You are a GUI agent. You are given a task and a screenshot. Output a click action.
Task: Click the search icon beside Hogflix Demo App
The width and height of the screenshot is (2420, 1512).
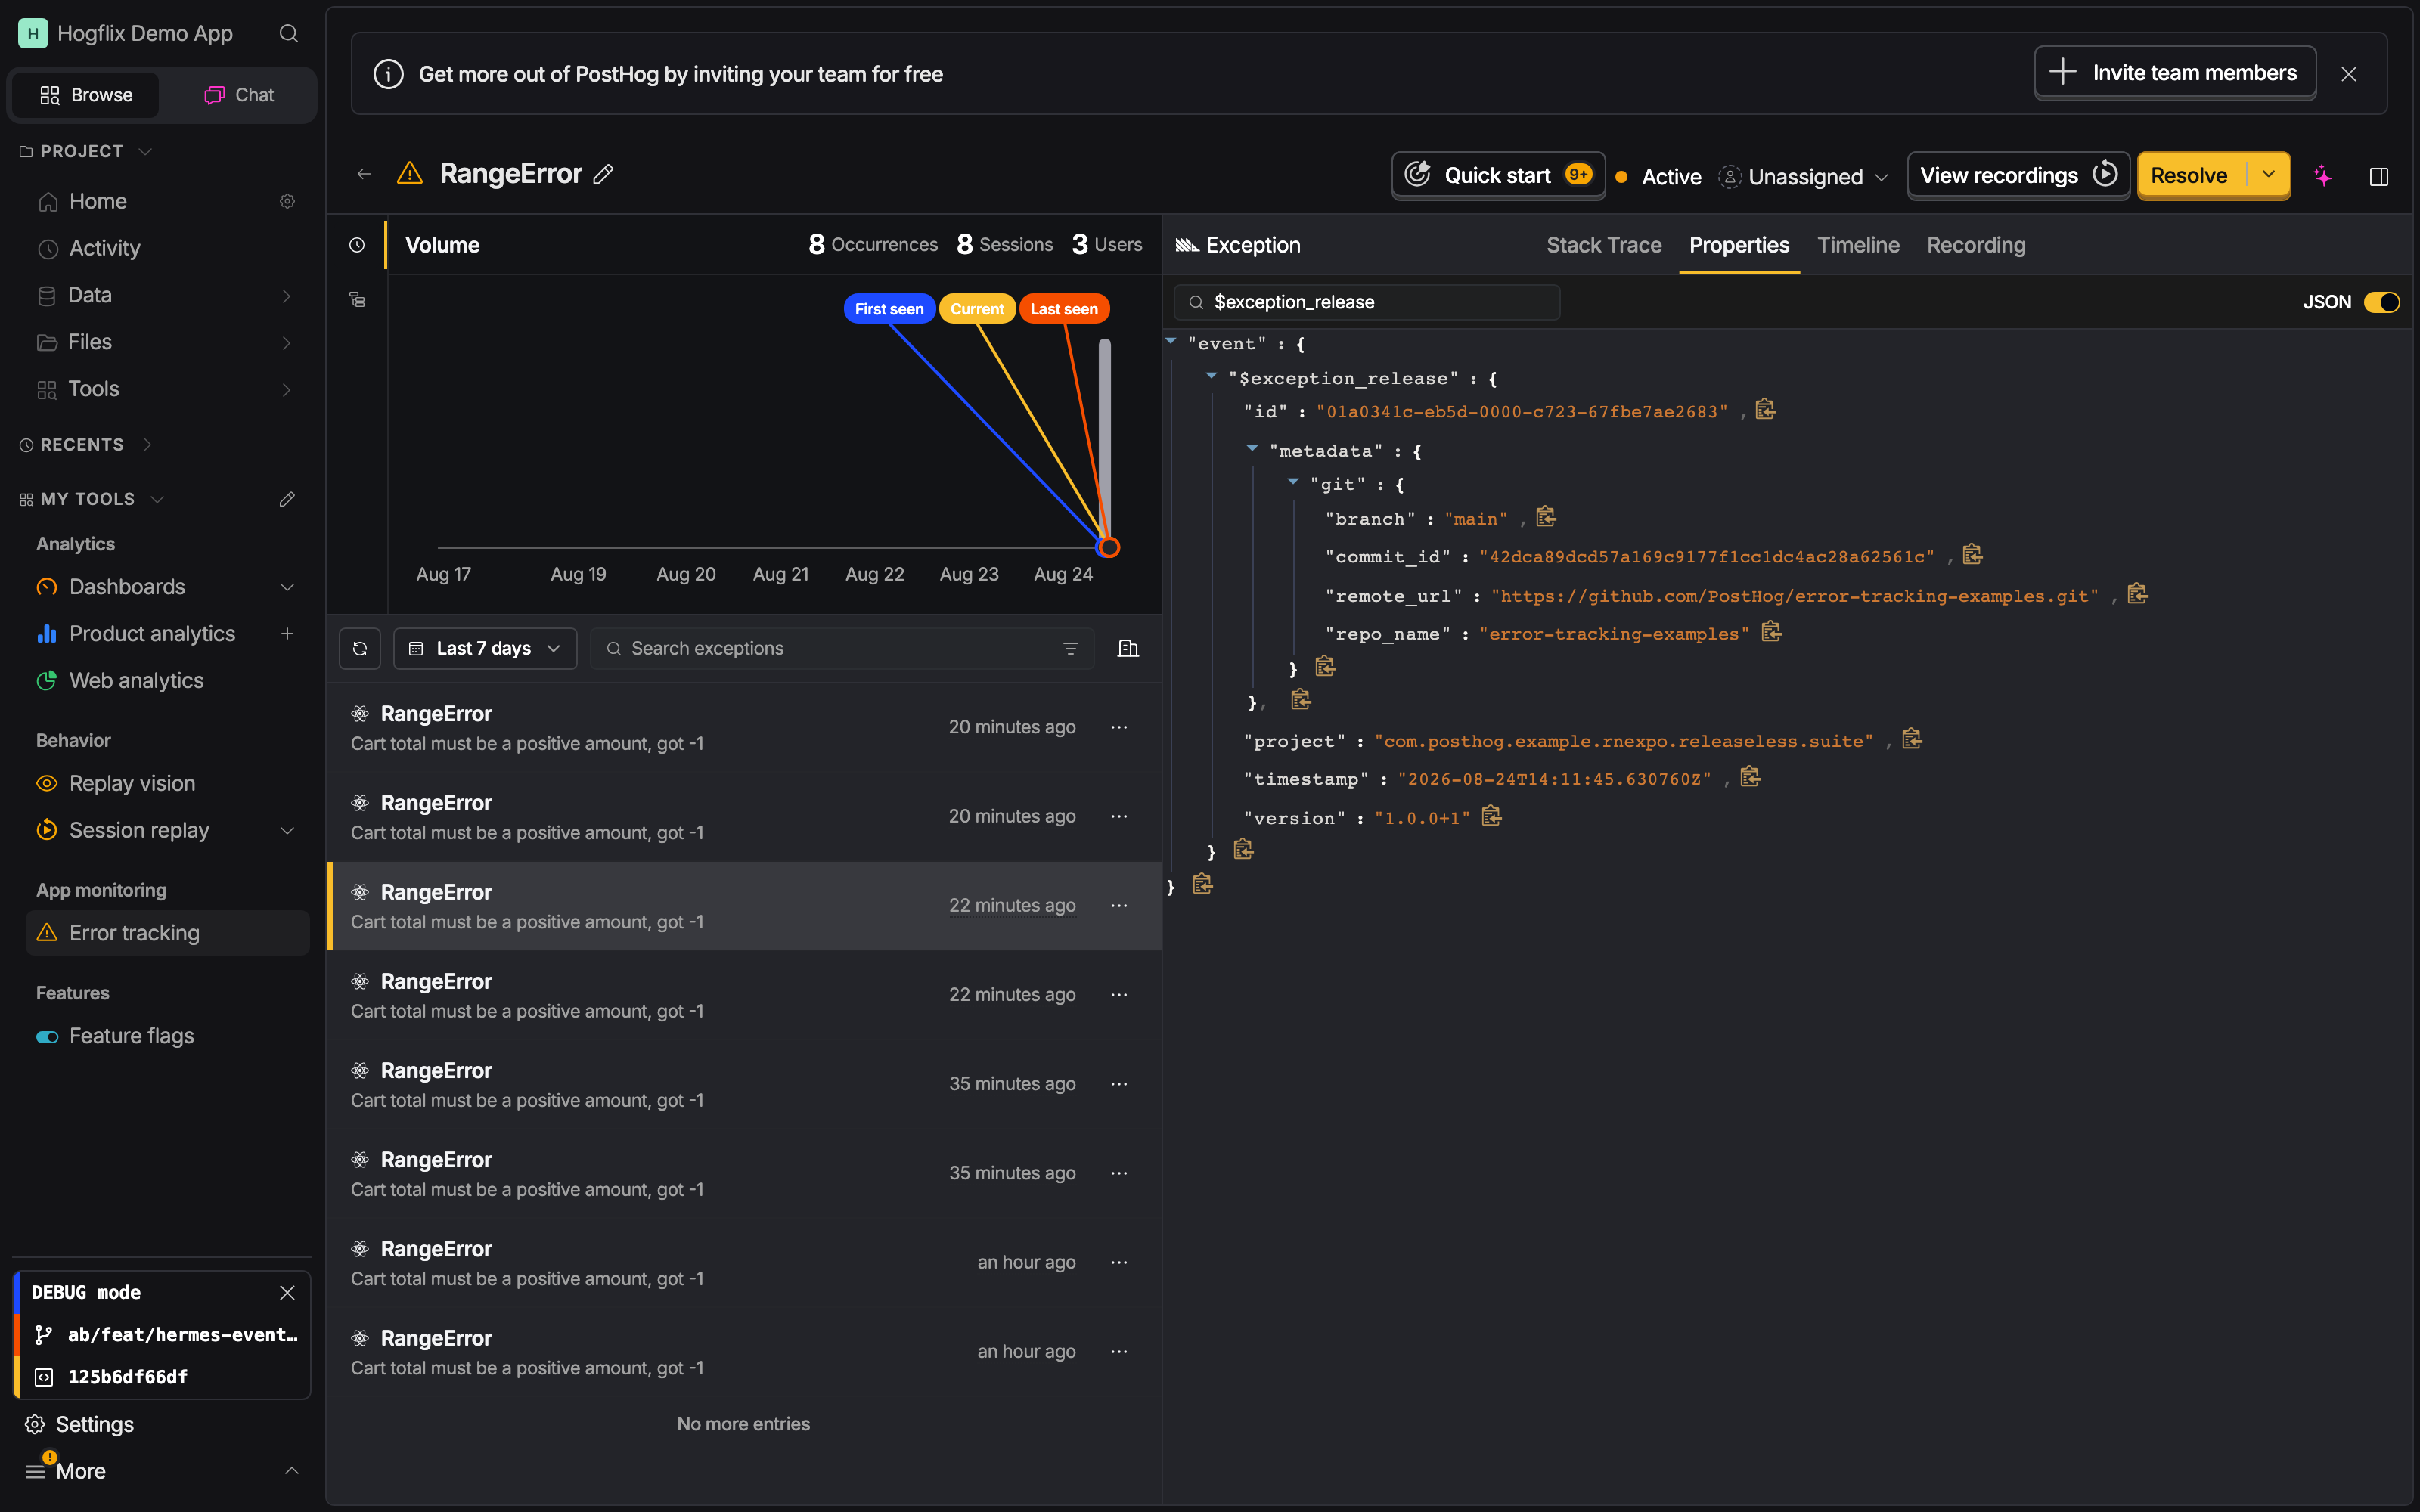(288, 34)
